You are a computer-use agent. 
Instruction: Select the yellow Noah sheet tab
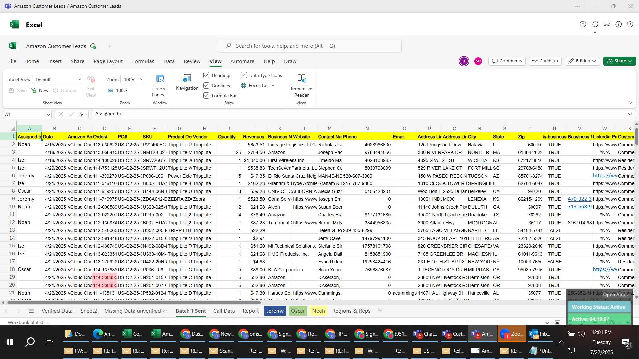pos(318,311)
